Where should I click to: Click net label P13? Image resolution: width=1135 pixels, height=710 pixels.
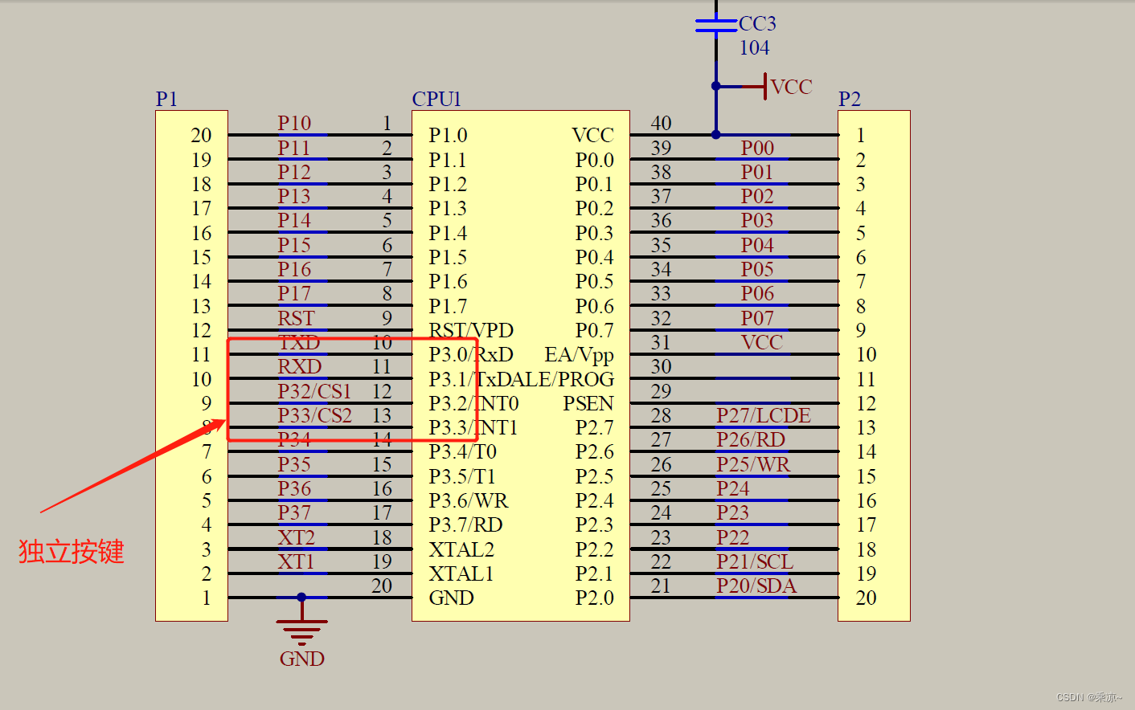click(294, 196)
